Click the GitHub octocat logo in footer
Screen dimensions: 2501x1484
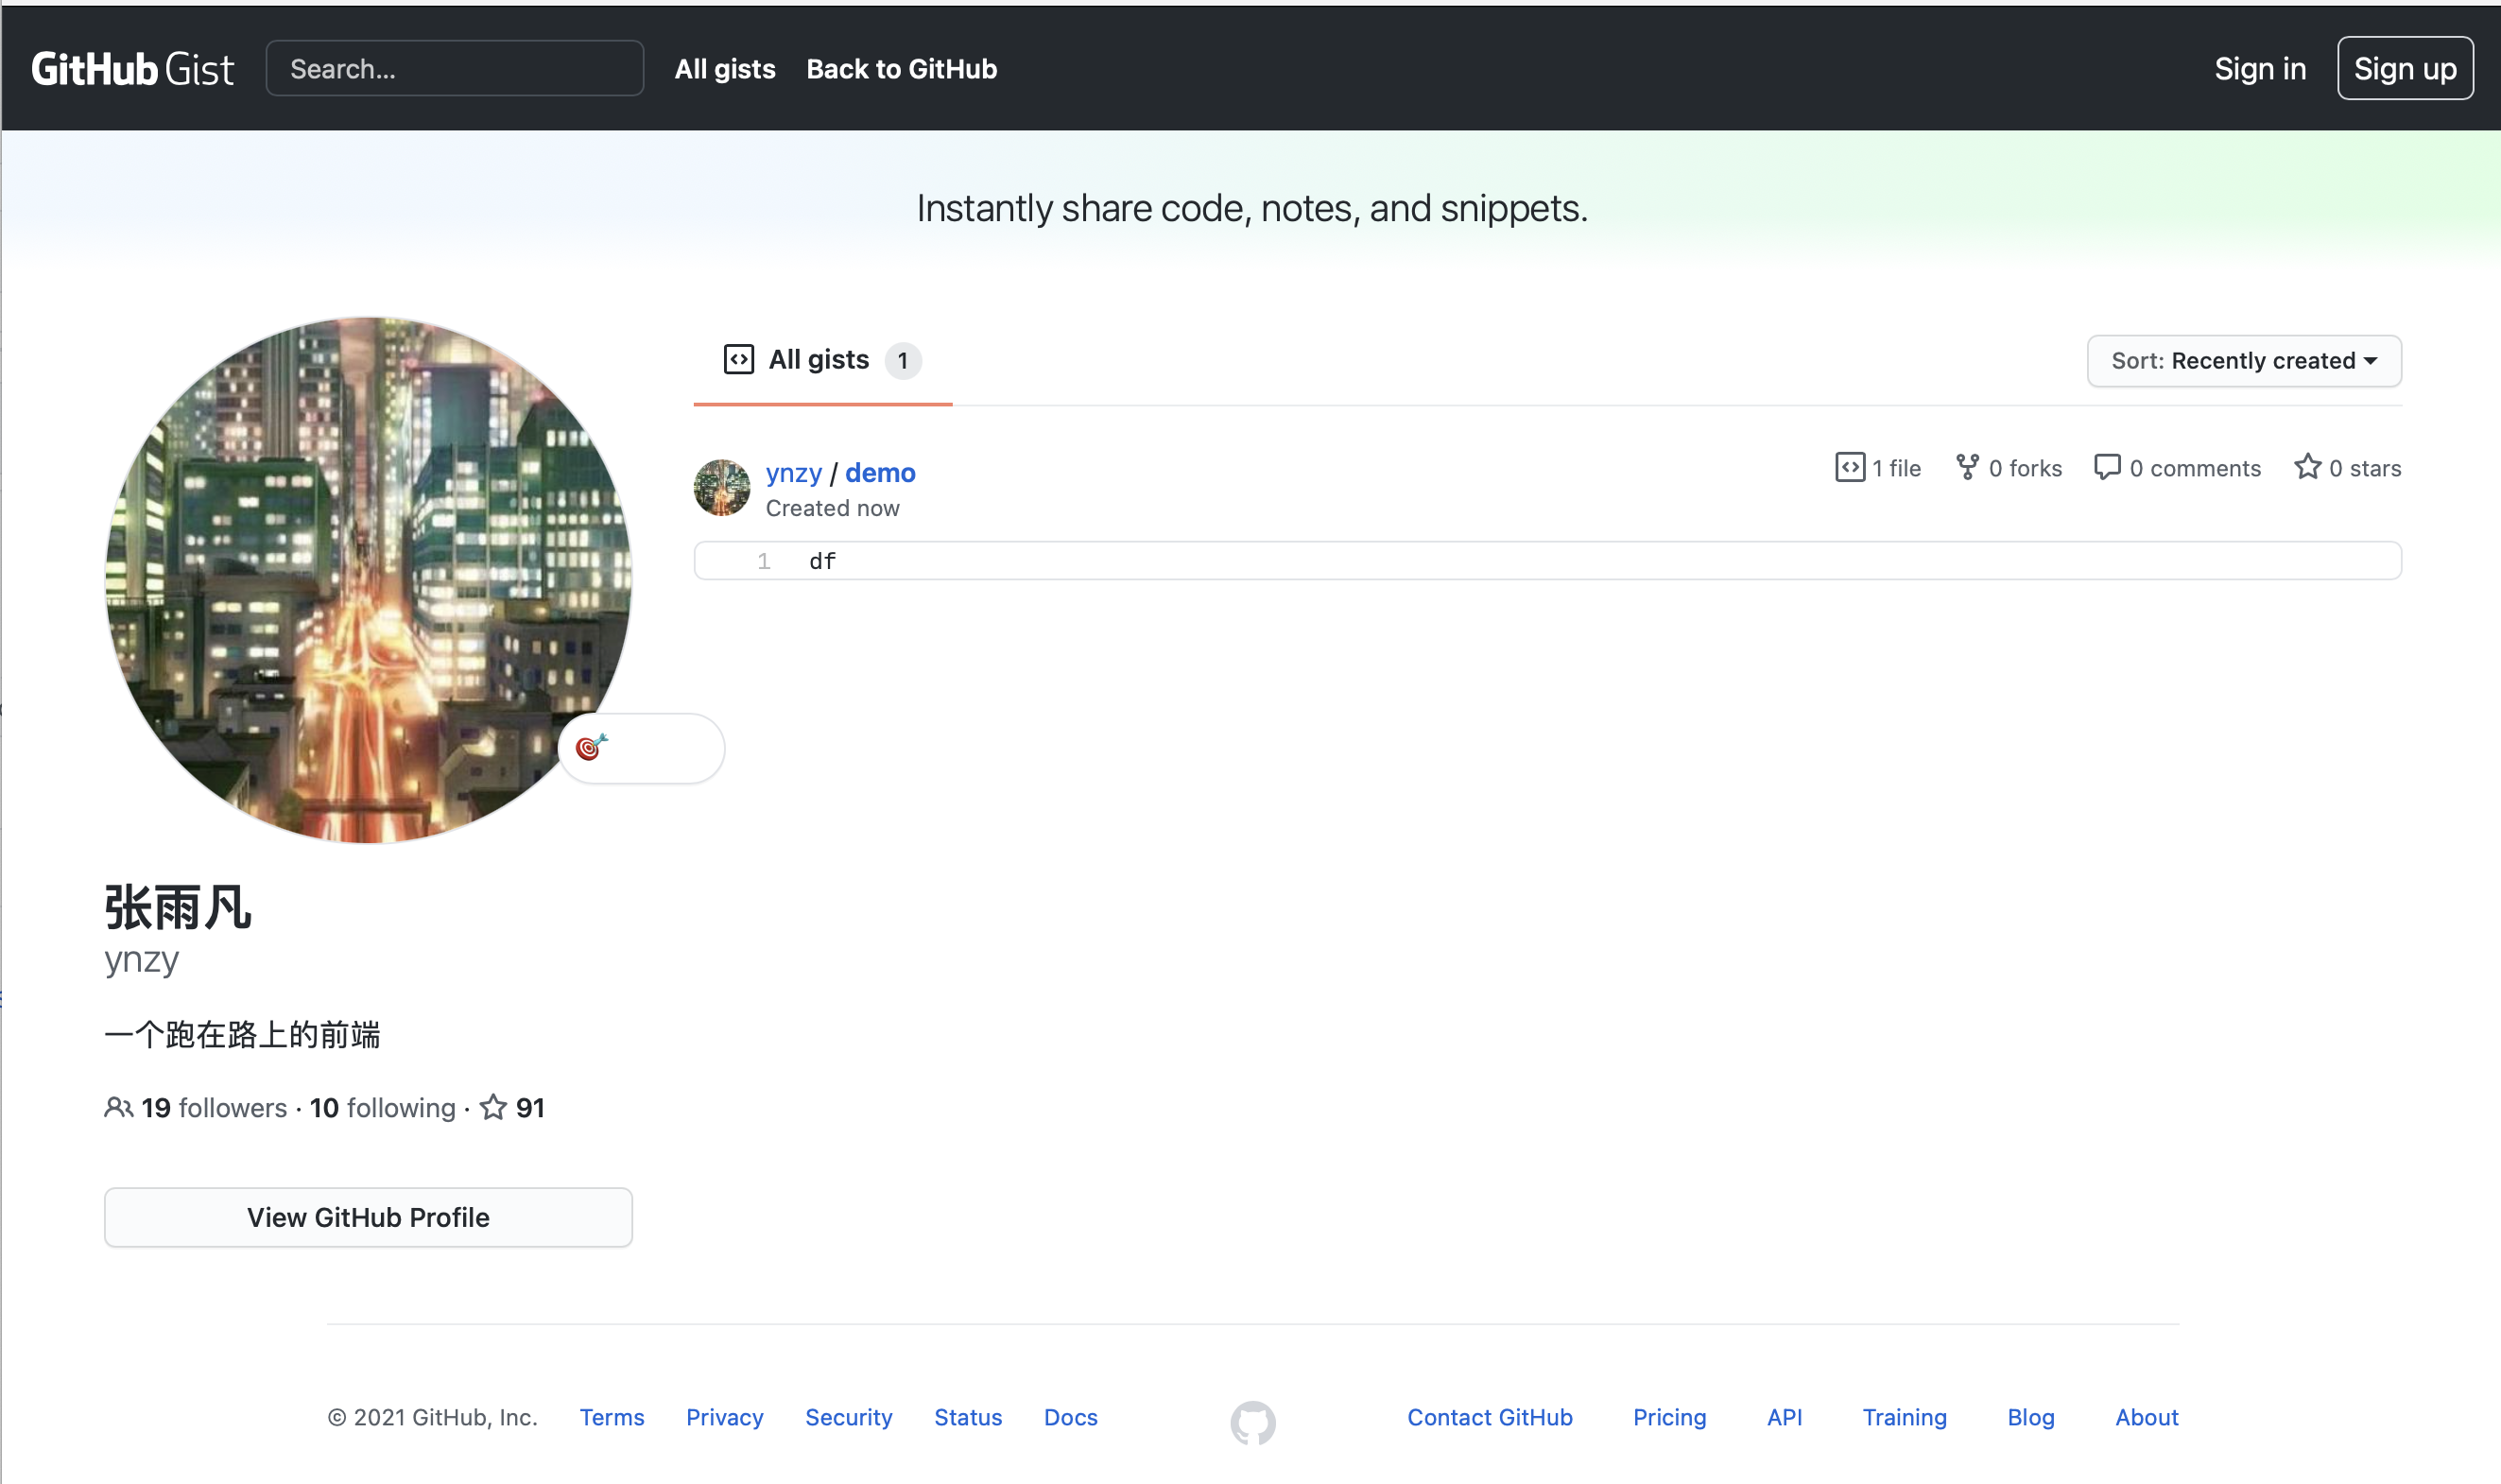[1252, 1421]
